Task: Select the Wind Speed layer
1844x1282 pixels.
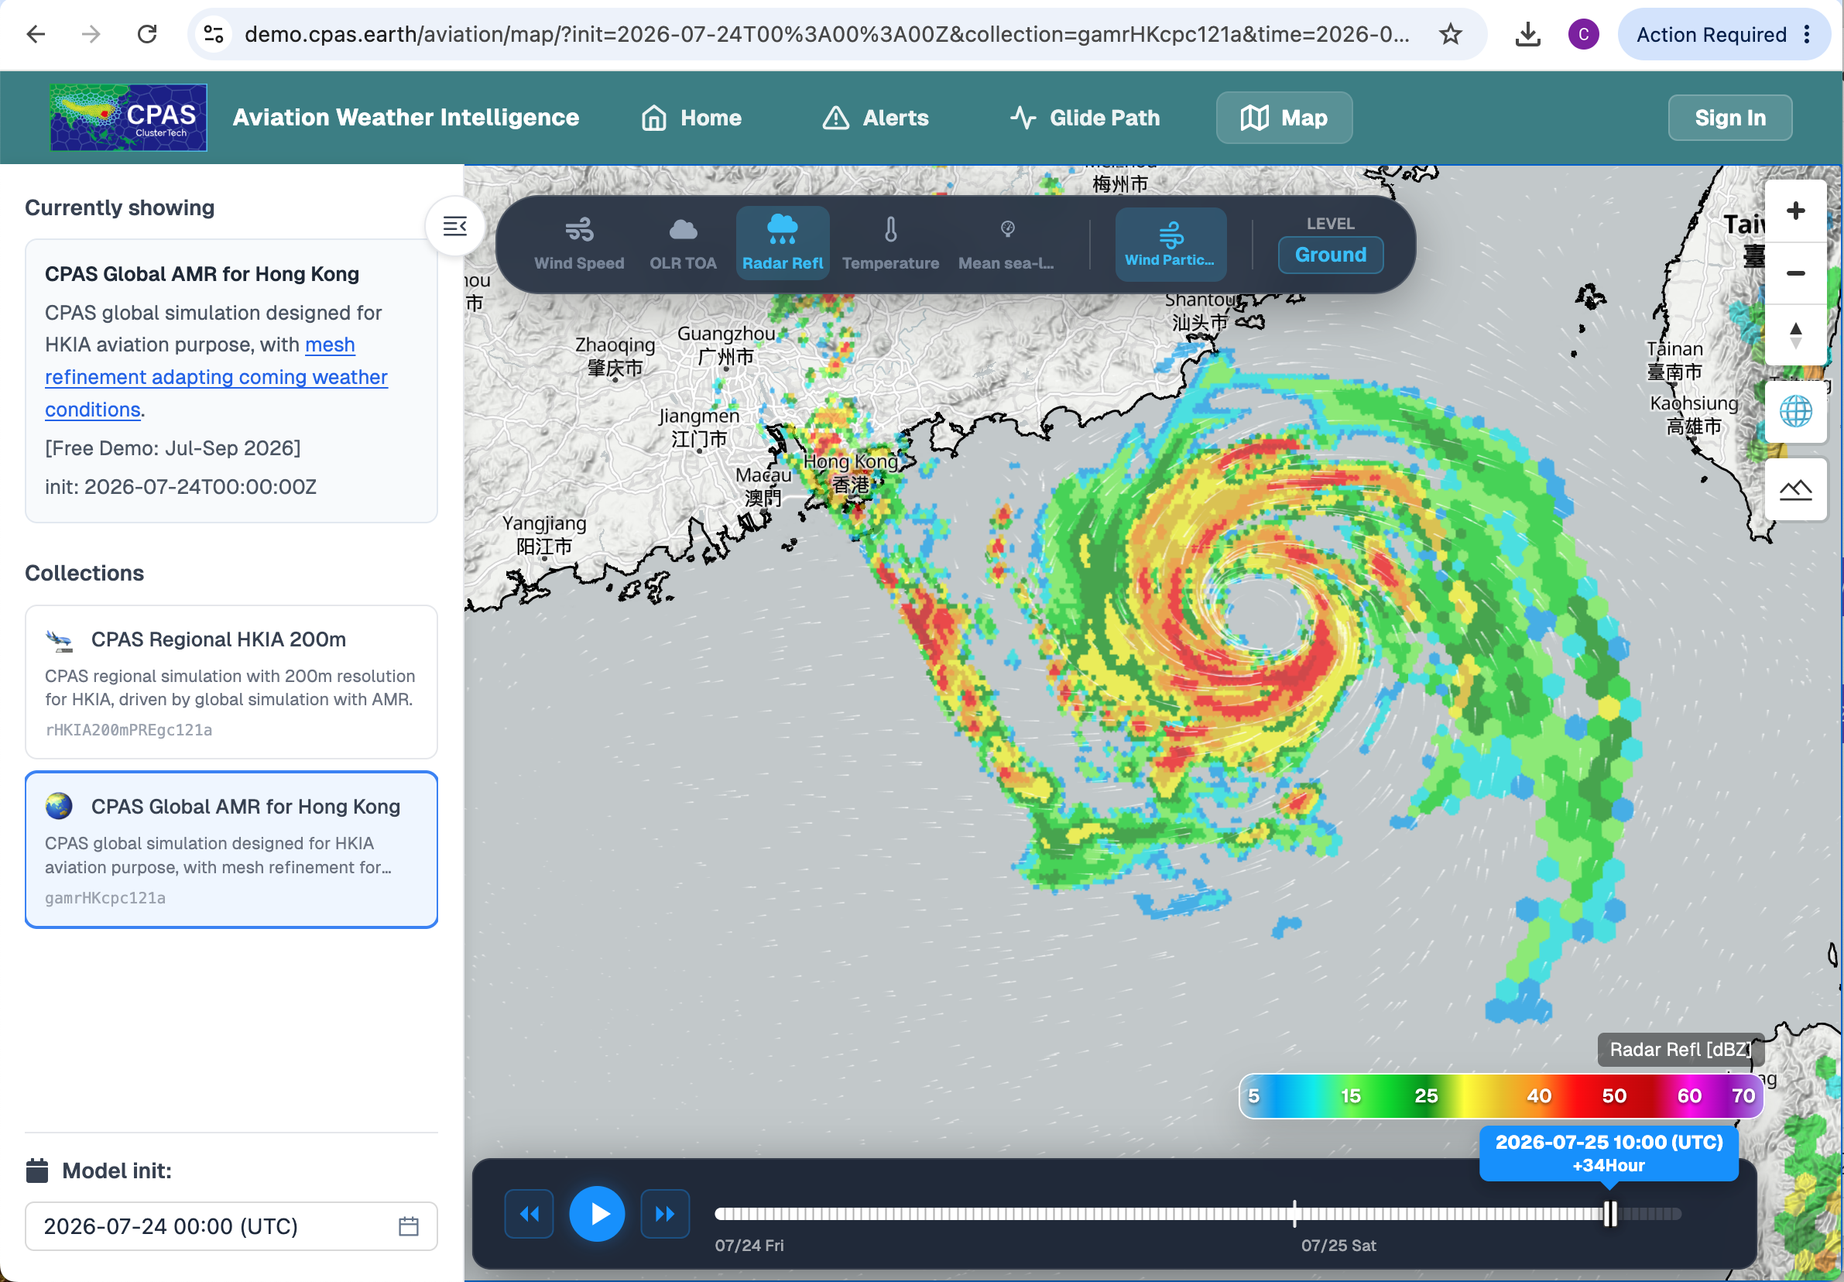Action: [x=579, y=243]
